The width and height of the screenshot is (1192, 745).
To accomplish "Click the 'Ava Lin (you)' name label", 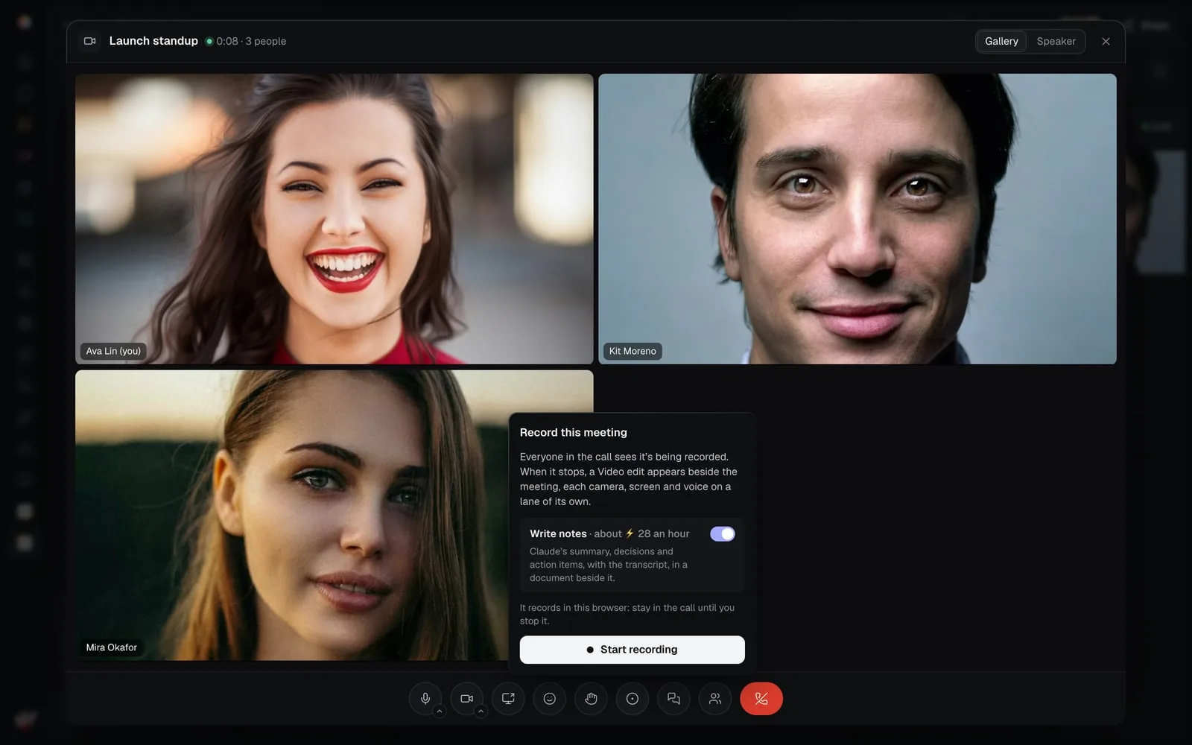I will click(x=113, y=351).
